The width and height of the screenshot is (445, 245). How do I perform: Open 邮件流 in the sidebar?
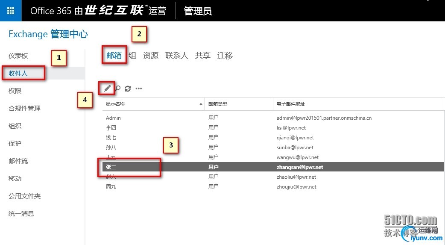tap(18, 161)
